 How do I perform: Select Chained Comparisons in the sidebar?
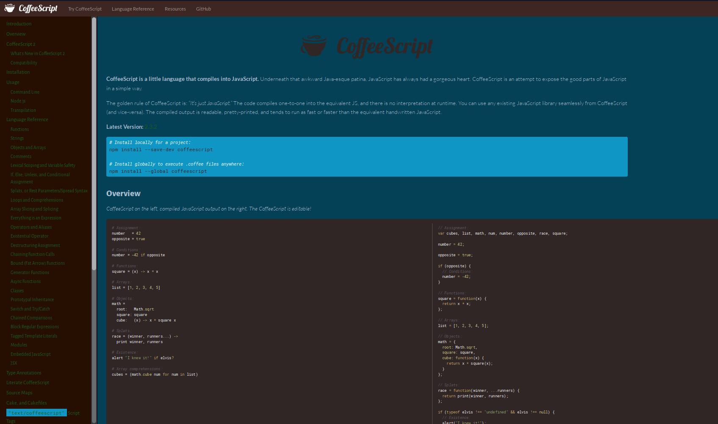point(31,318)
